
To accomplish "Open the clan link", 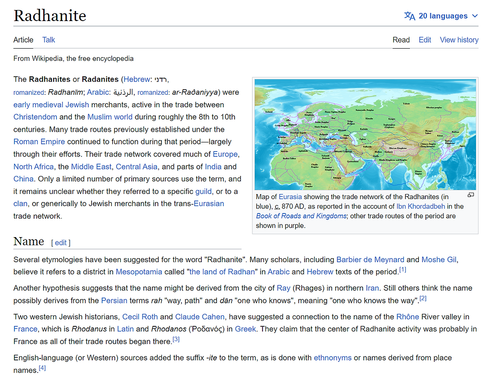I will [x=21, y=204].
